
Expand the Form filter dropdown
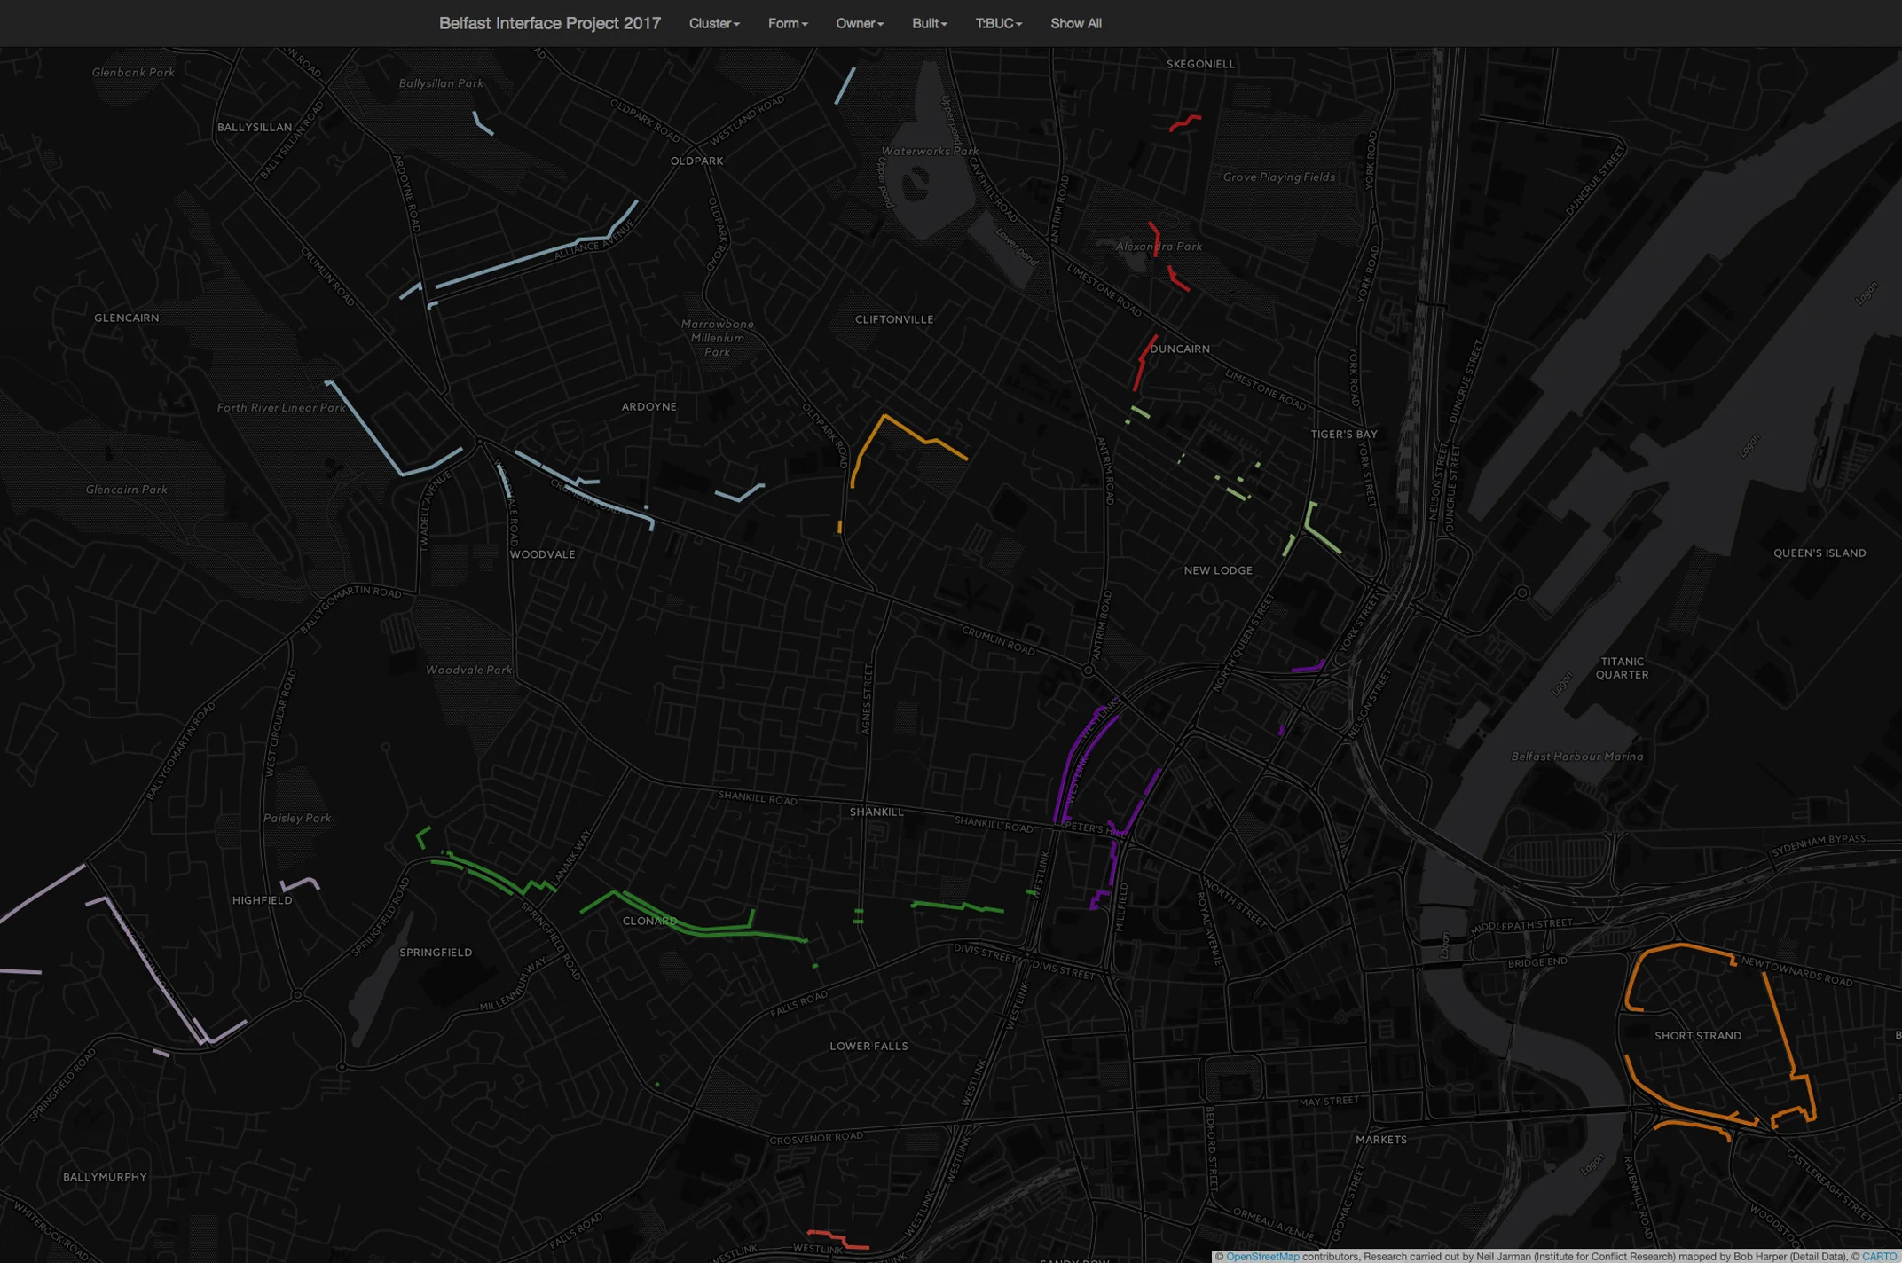[x=787, y=24]
